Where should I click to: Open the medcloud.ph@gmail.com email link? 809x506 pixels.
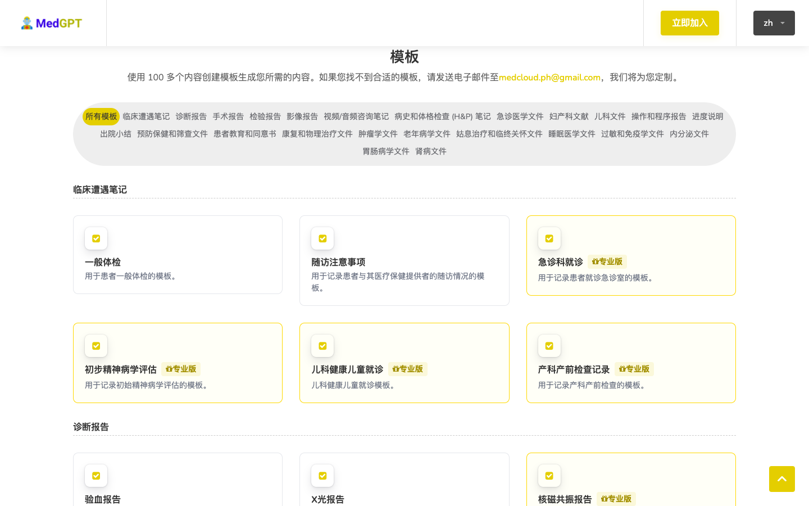[549, 78]
